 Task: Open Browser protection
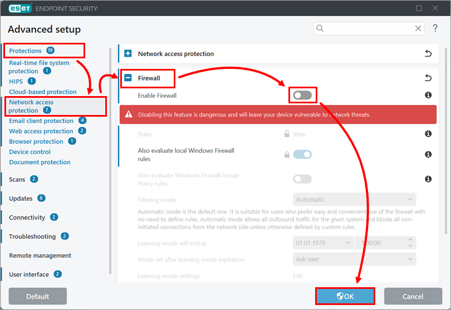pos(36,142)
